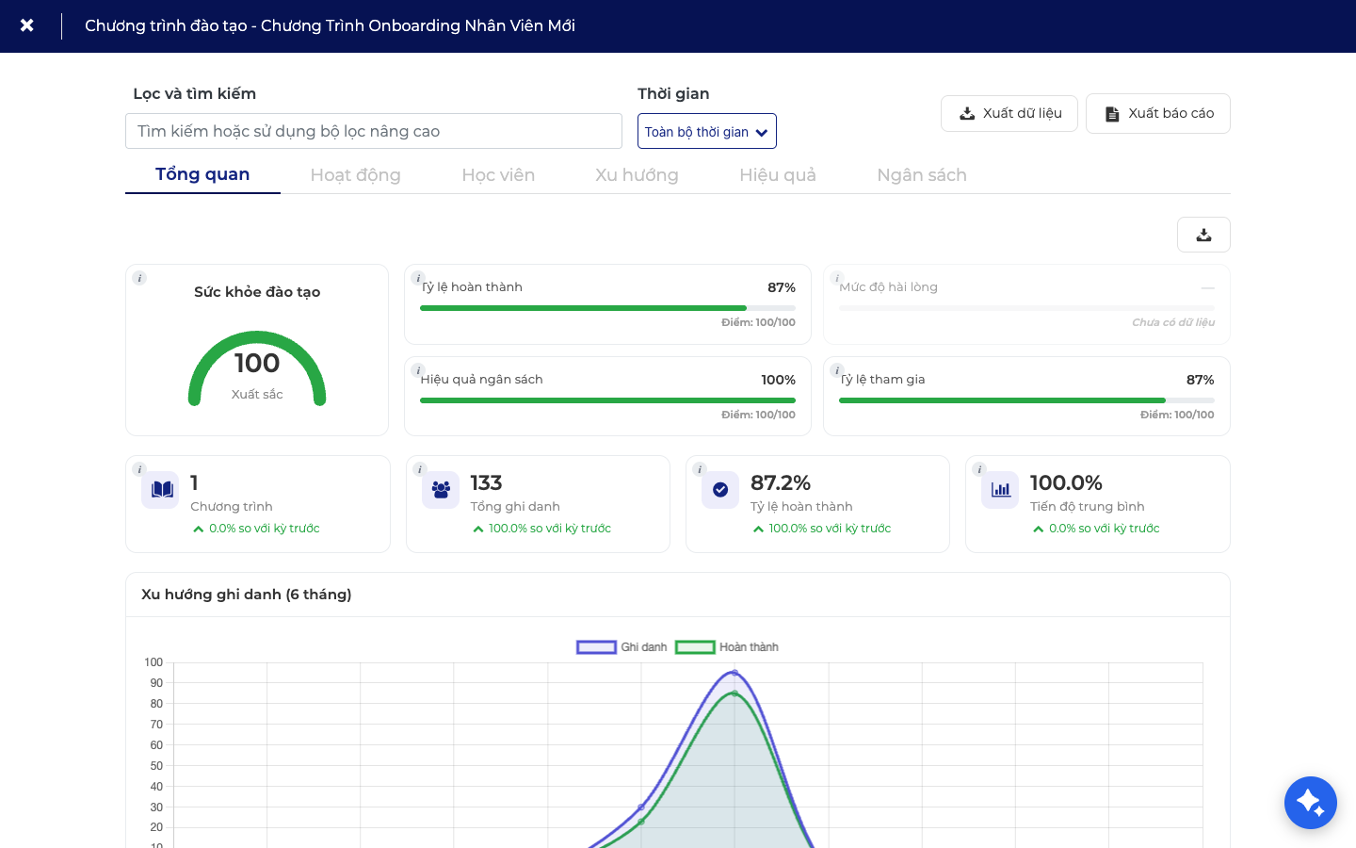
Task: Click info icon on Tiến độ trung bình card
Action: click(x=979, y=469)
